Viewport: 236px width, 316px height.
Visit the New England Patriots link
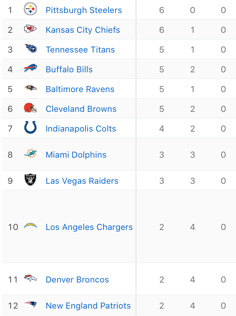click(x=88, y=306)
